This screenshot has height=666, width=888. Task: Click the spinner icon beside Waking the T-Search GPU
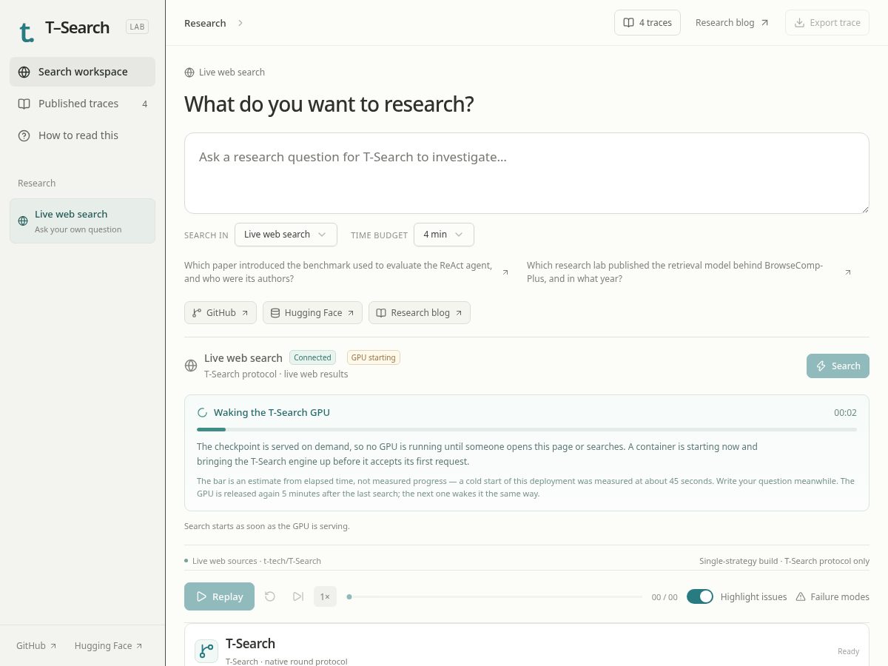(202, 413)
